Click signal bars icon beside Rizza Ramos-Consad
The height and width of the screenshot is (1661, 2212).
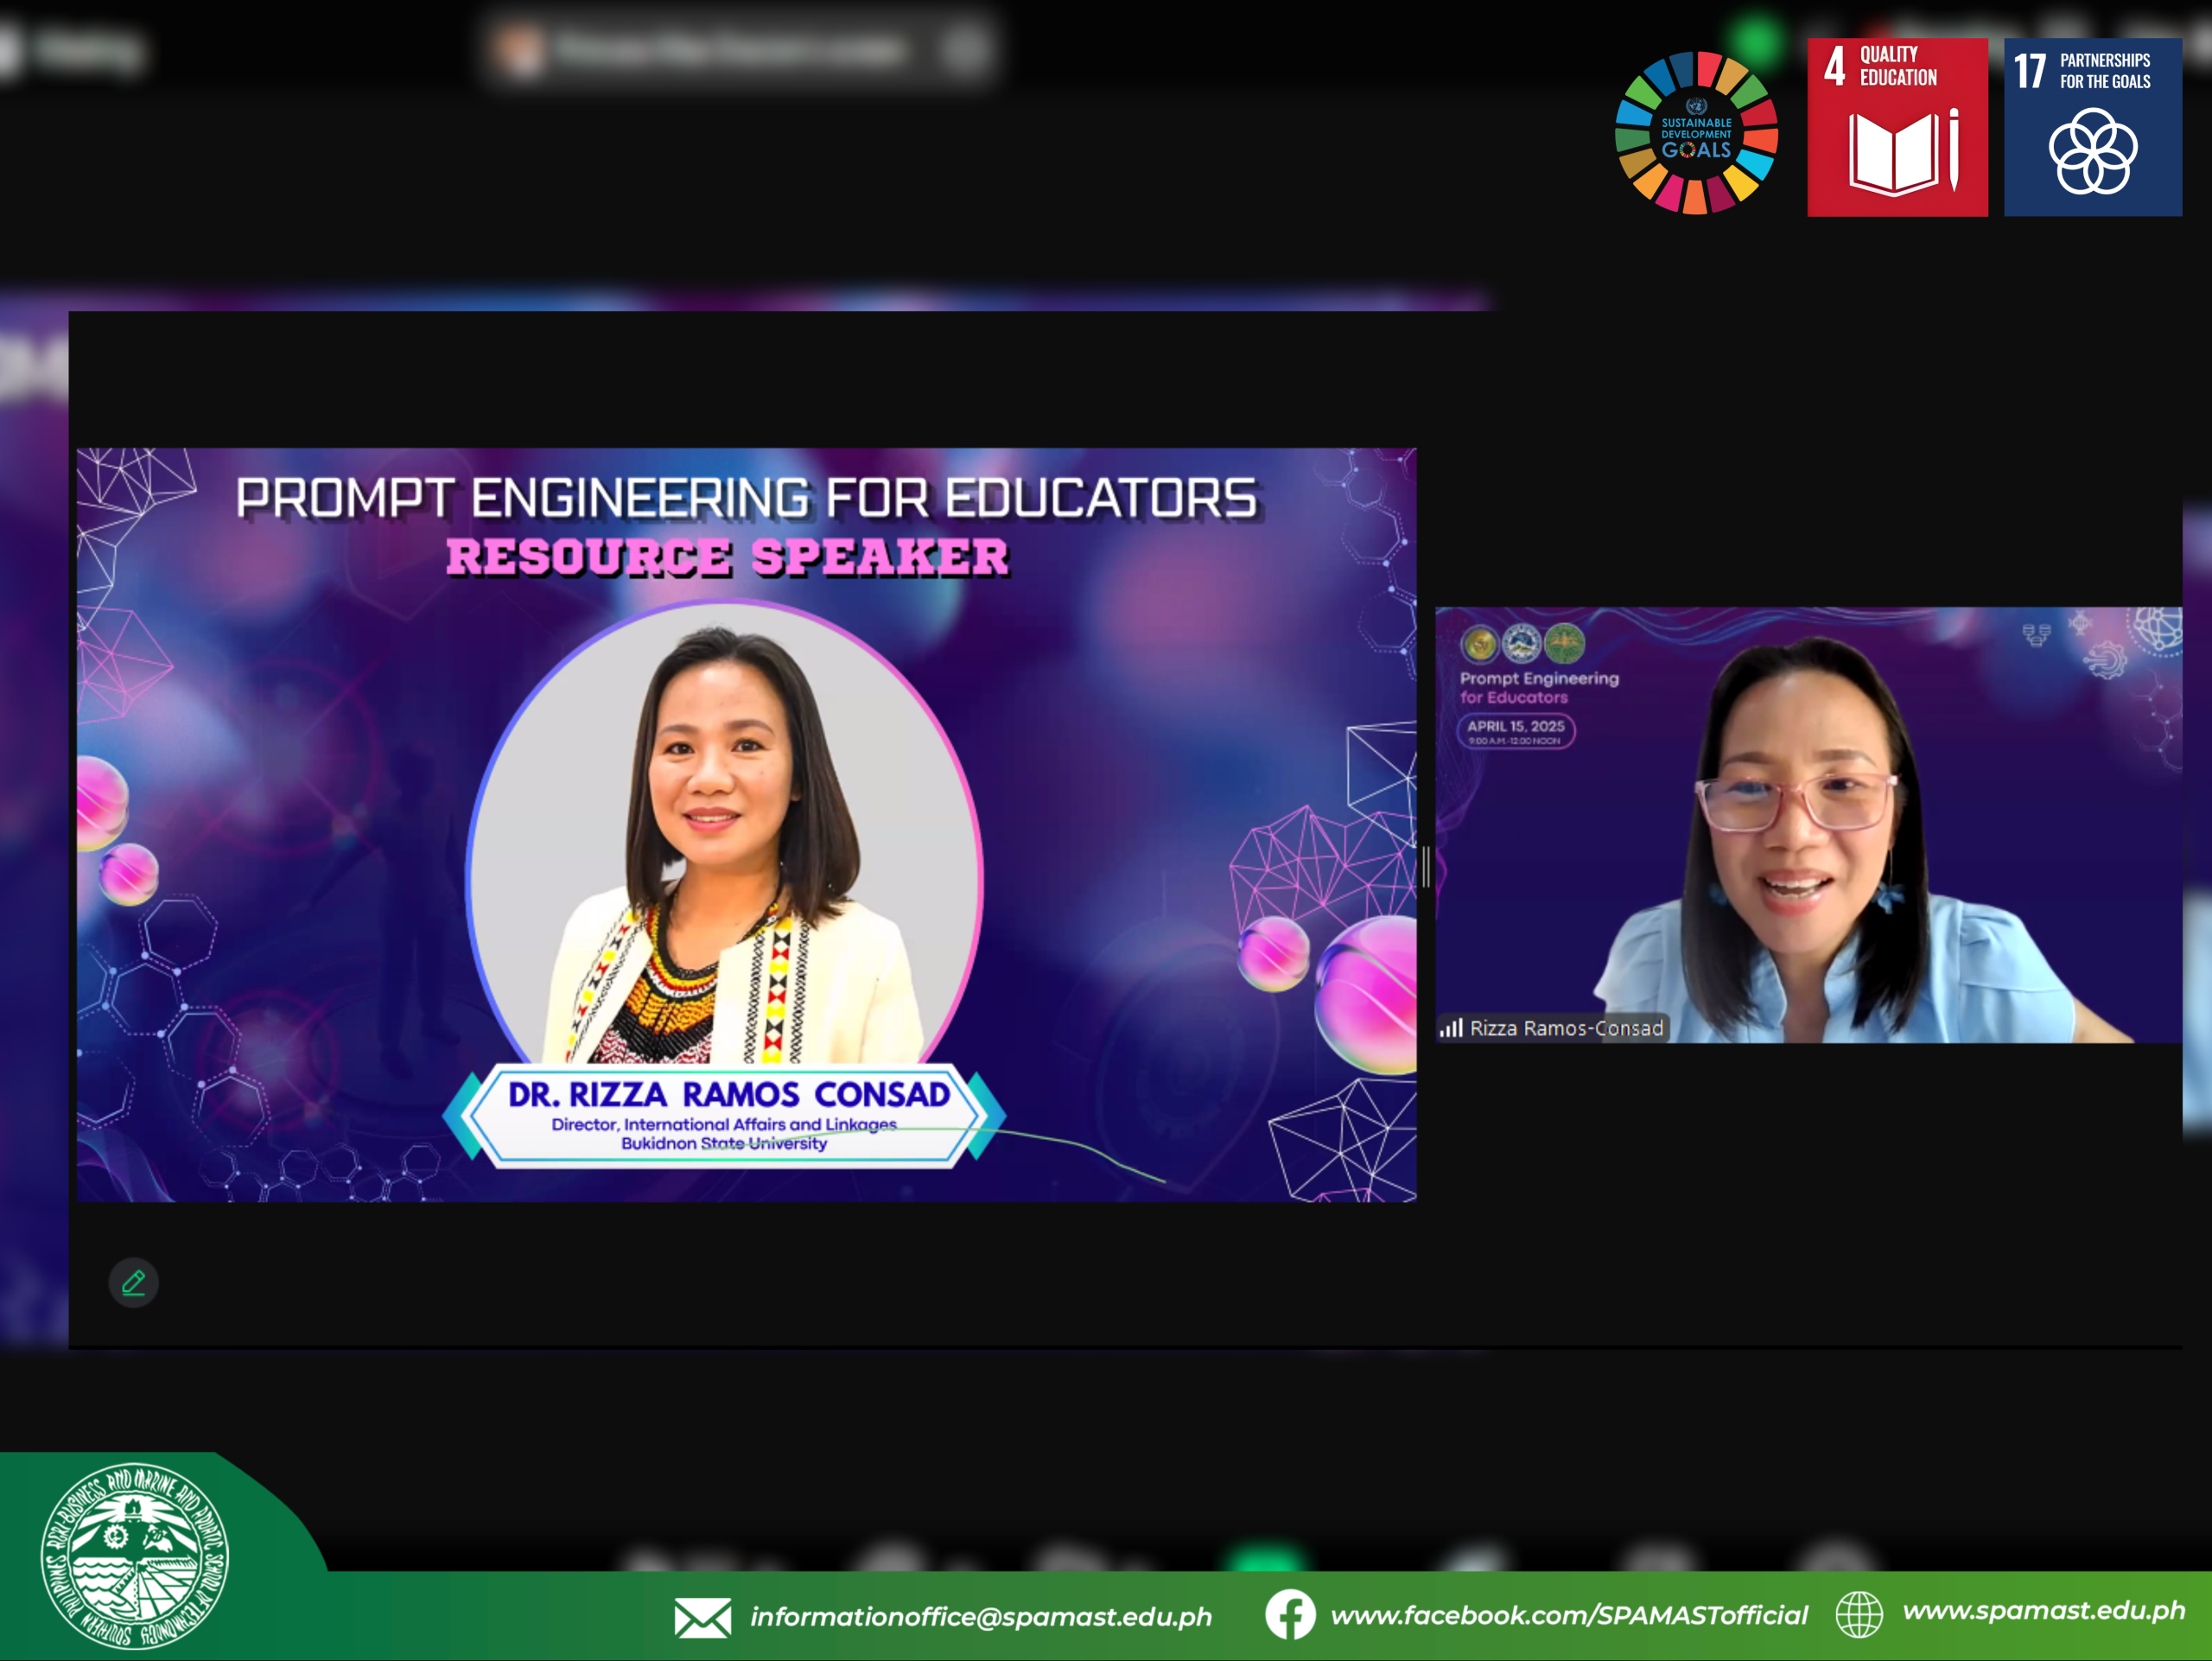[1451, 1028]
